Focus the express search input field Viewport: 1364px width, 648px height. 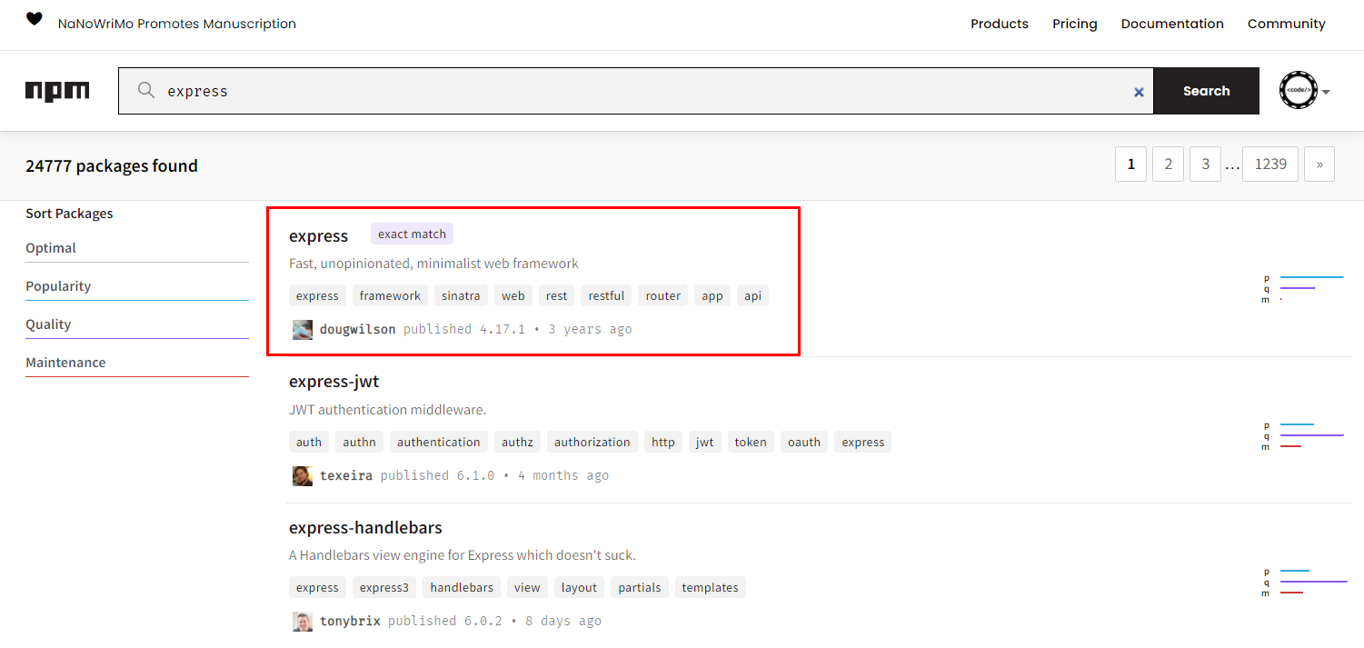click(636, 91)
